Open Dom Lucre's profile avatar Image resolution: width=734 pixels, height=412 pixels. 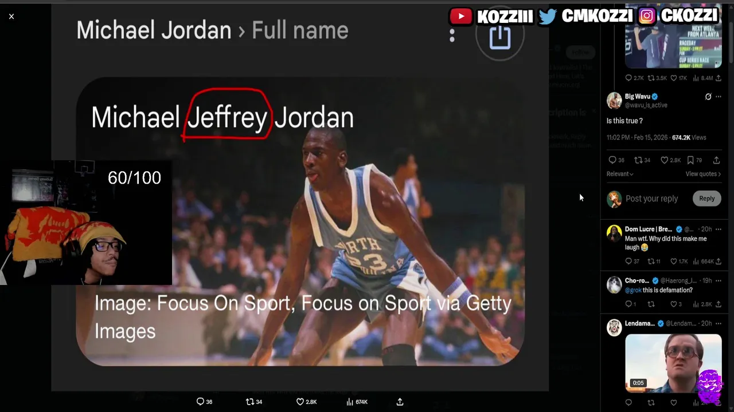pos(614,233)
